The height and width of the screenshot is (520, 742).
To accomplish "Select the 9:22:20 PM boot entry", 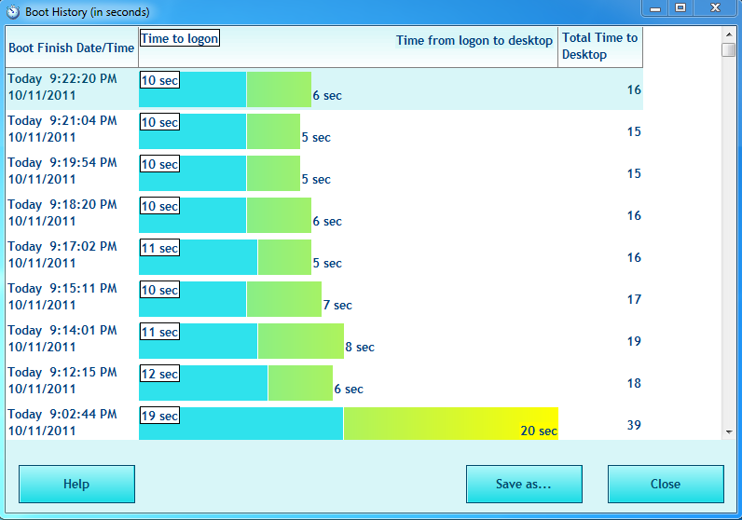I will click(x=324, y=89).
